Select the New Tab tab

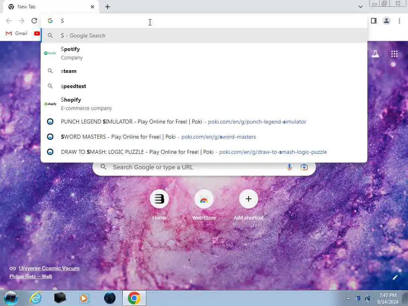51,7
